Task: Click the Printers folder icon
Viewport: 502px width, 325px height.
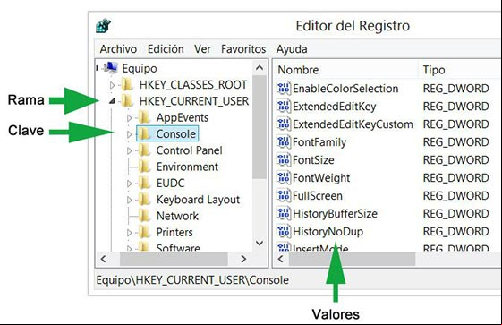Action: pos(144,232)
